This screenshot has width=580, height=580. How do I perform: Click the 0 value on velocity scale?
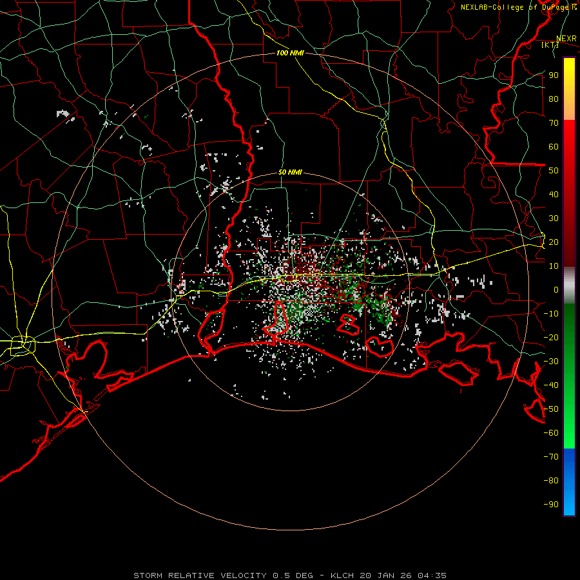[556, 290]
